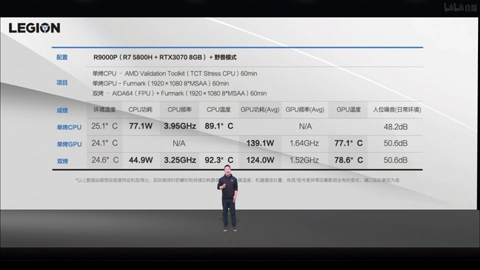Click the 'GPU频率(Avg)' column header
480x270 pixels.
pyautogui.click(x=305, y=109)
